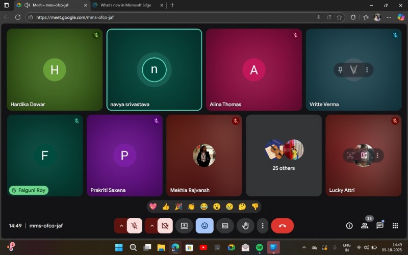408x255 pixels.
Task: Unmute the microphone
Action: tap(135, 225)
